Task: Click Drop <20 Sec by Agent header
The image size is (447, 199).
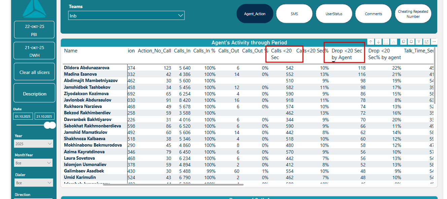Action: [x=347, y=54]
